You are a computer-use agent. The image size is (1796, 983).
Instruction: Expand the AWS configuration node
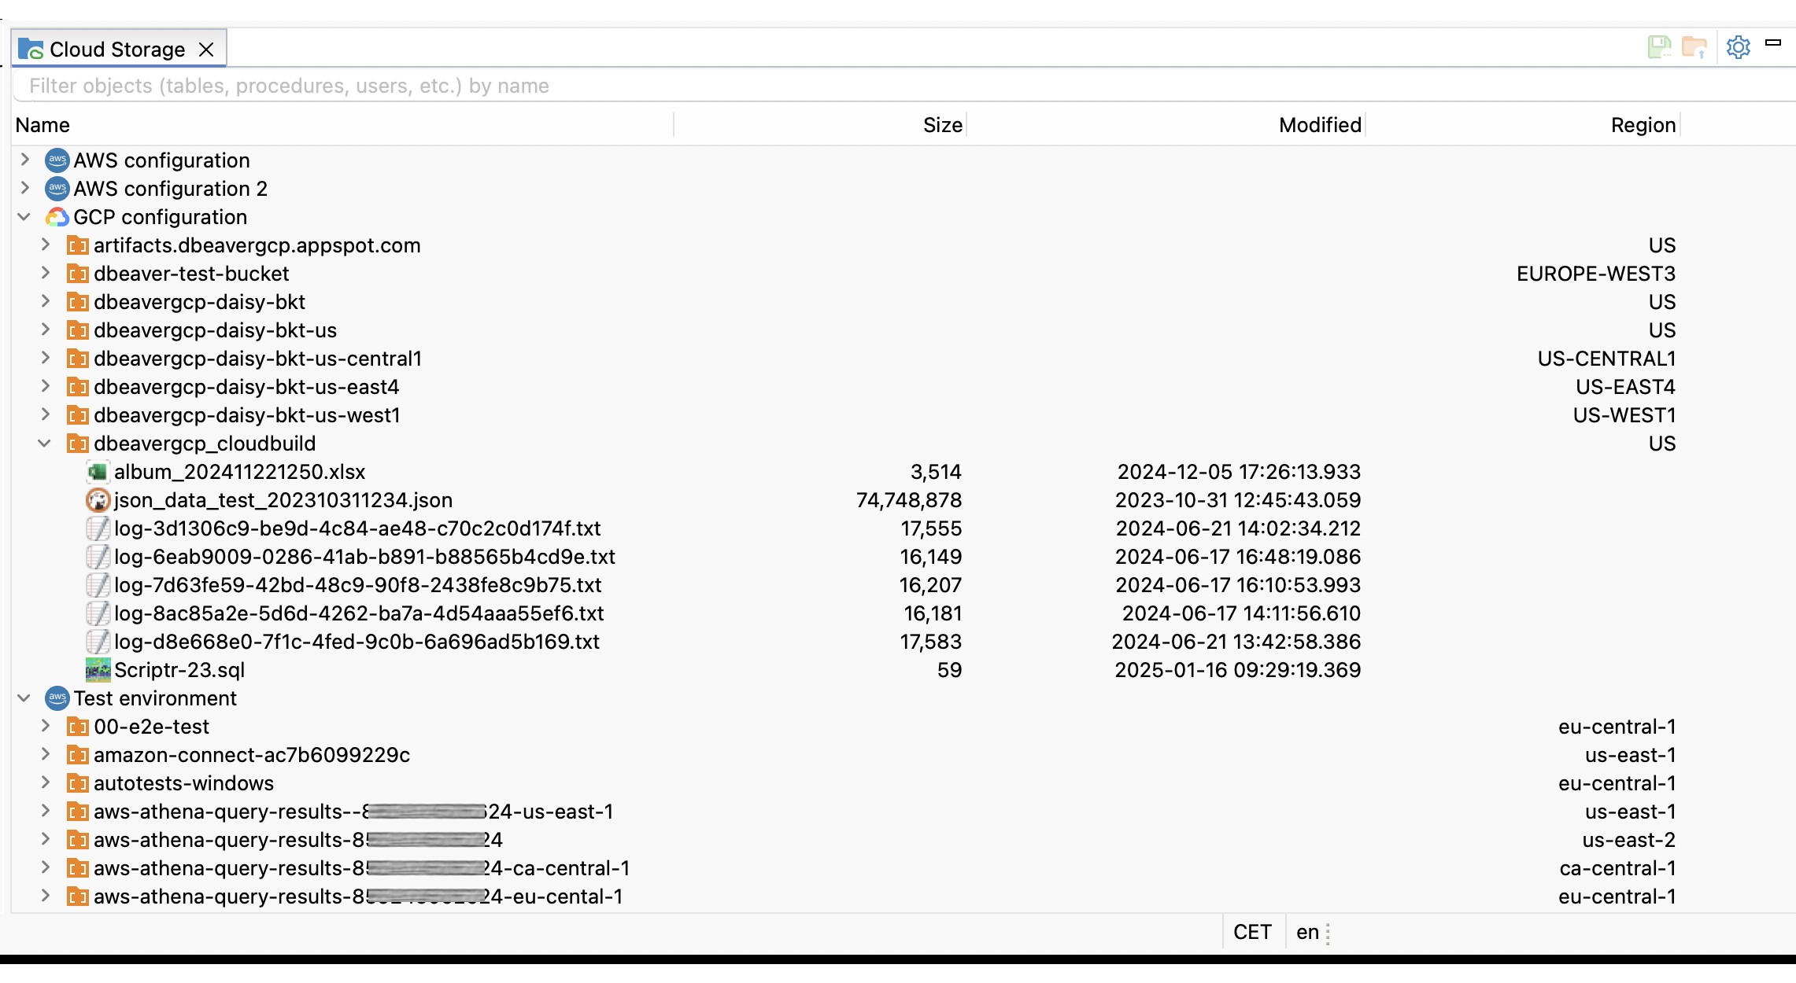coord(25,160)
